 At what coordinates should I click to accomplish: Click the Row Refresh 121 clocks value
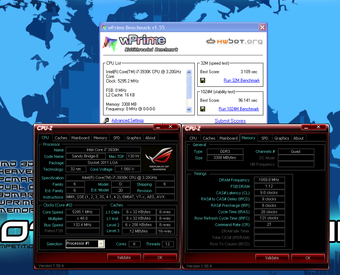[269, 218]
